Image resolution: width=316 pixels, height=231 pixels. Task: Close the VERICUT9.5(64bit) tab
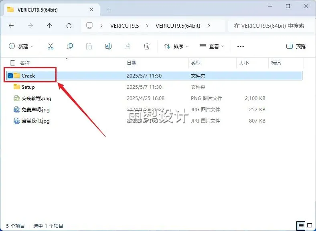(x=91, y=10)
